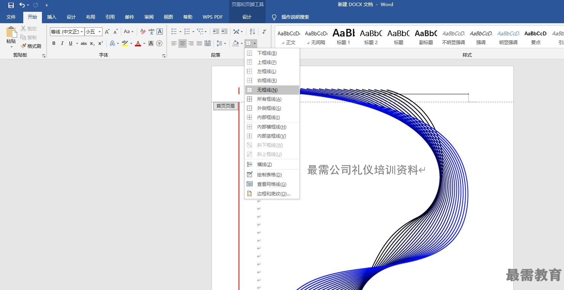Viewport: 564px width, 290px height.
Task: Toggle Italic formatting
Action: pyautogui.click(x=62, y=43)
